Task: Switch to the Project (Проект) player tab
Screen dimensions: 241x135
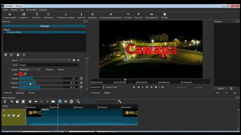Action: pos(107,93)
